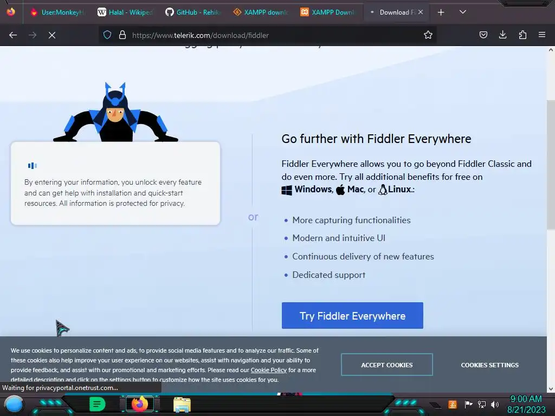This screenshot has height=416, width=555.
Task: Open the green notes app on taskbar
Action: click(98, 404)
